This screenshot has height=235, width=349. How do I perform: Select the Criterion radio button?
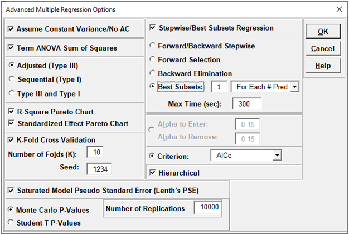pyautogui.click(x=152, y=156)
